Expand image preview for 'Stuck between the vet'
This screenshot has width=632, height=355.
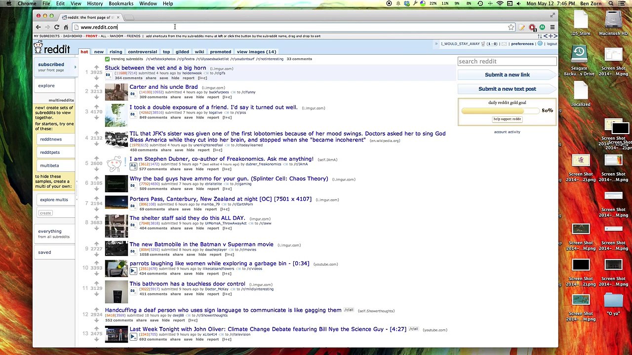point(108,75)
